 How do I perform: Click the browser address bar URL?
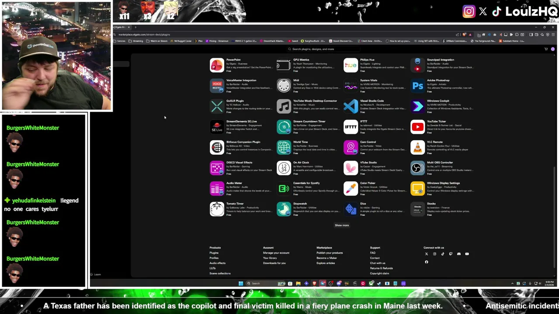(x=144, y=34)
